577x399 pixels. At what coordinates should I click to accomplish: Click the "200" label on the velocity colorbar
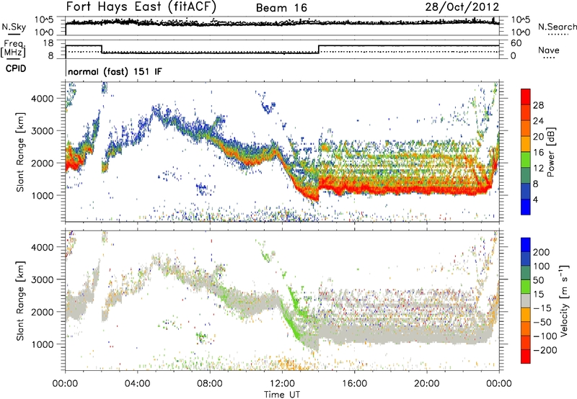point(542,252)
